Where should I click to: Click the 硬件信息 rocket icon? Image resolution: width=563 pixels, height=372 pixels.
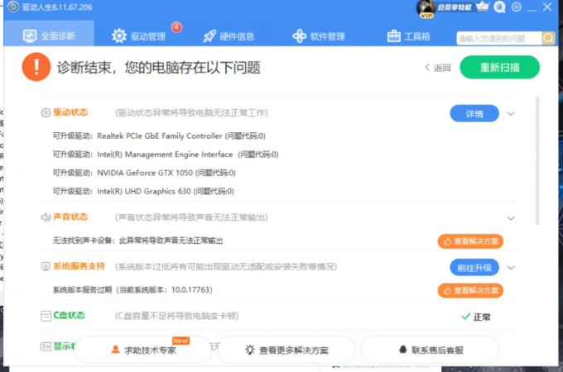click(209, 36)
